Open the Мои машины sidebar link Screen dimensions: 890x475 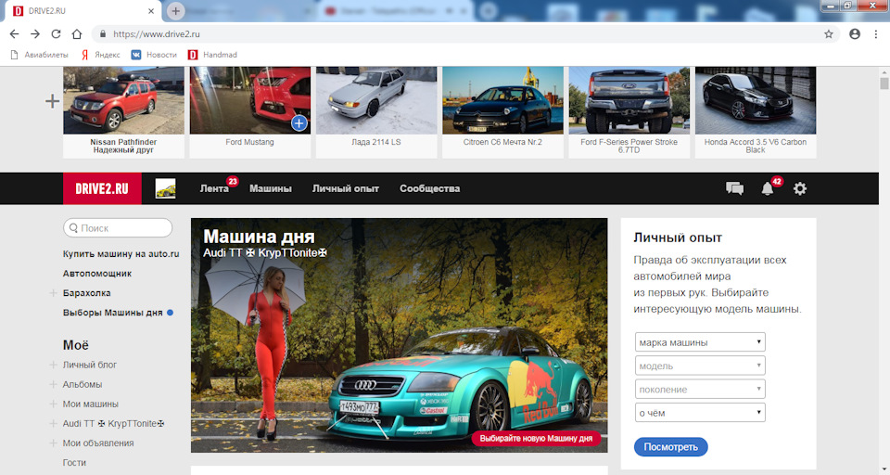pyautogui.click(x=91, y=404)
